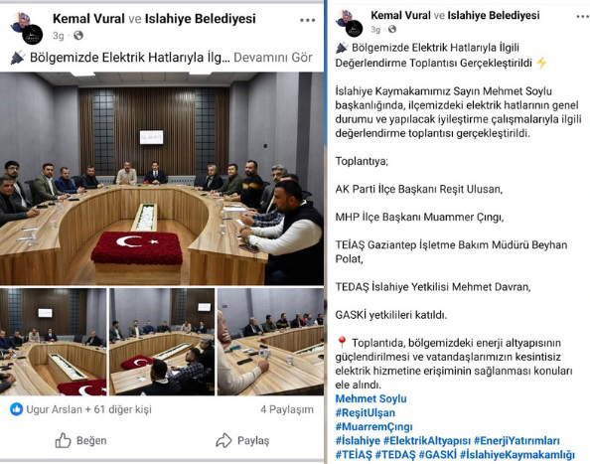Tap the thumbs-up Beğen icon
Screen dimensions: 590x464
pos(63,440)
